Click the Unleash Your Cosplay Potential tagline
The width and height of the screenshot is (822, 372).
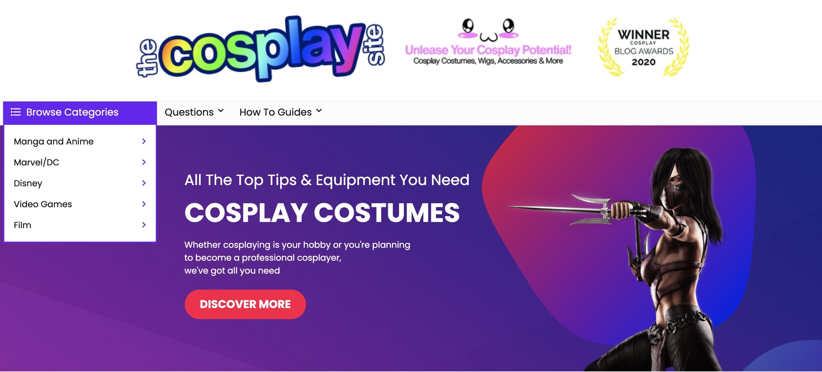point(488,50)
